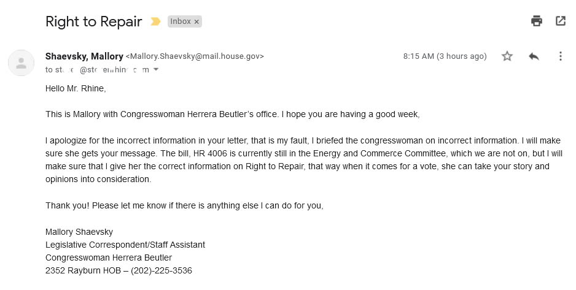The image size is (576, 290).
Task: Reply using the arrow icon
Action: [534, 56]
